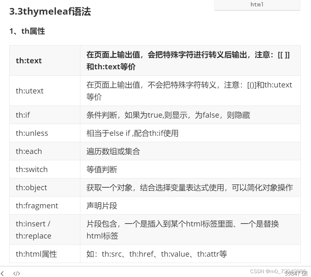The width and height of the screenshot is (311, 277).
Task: Click the th:fragment row label
Action: [37, 205]
